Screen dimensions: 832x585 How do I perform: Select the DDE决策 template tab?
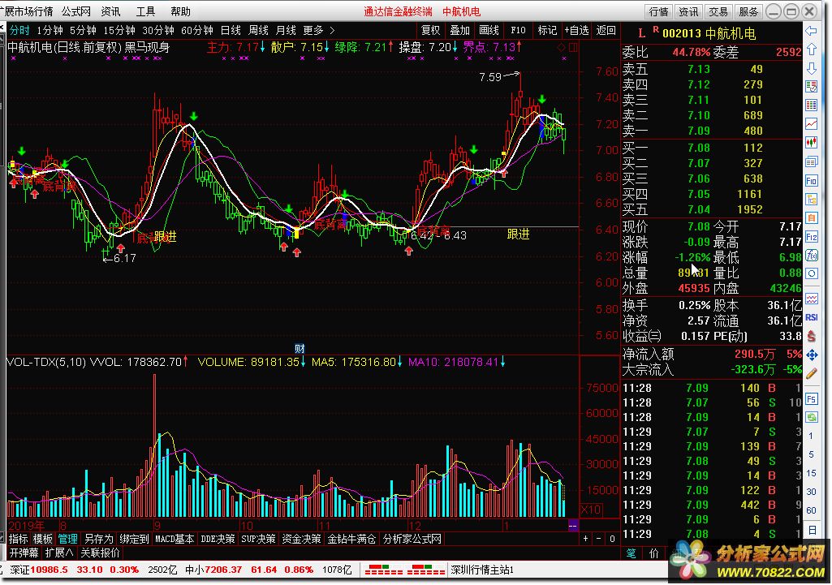pyautogui.click(x=218, y=539)
